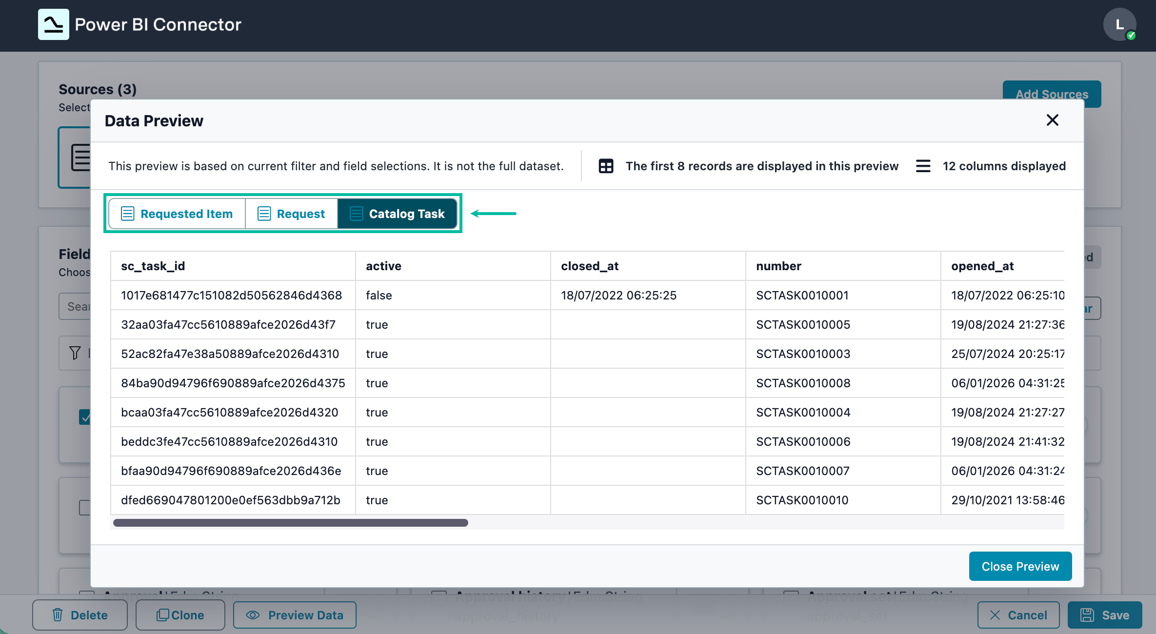Click the Cancel button in bottom bar

point(1018,615)
